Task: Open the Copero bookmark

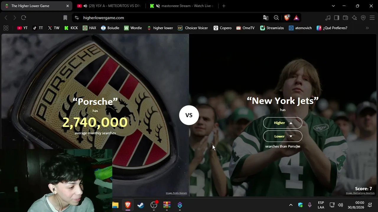Action: pos(223,28)
